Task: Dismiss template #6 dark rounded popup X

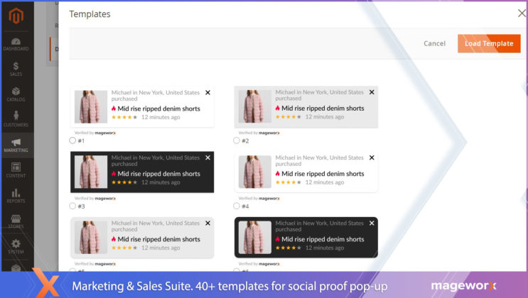Action: point(372,223)
